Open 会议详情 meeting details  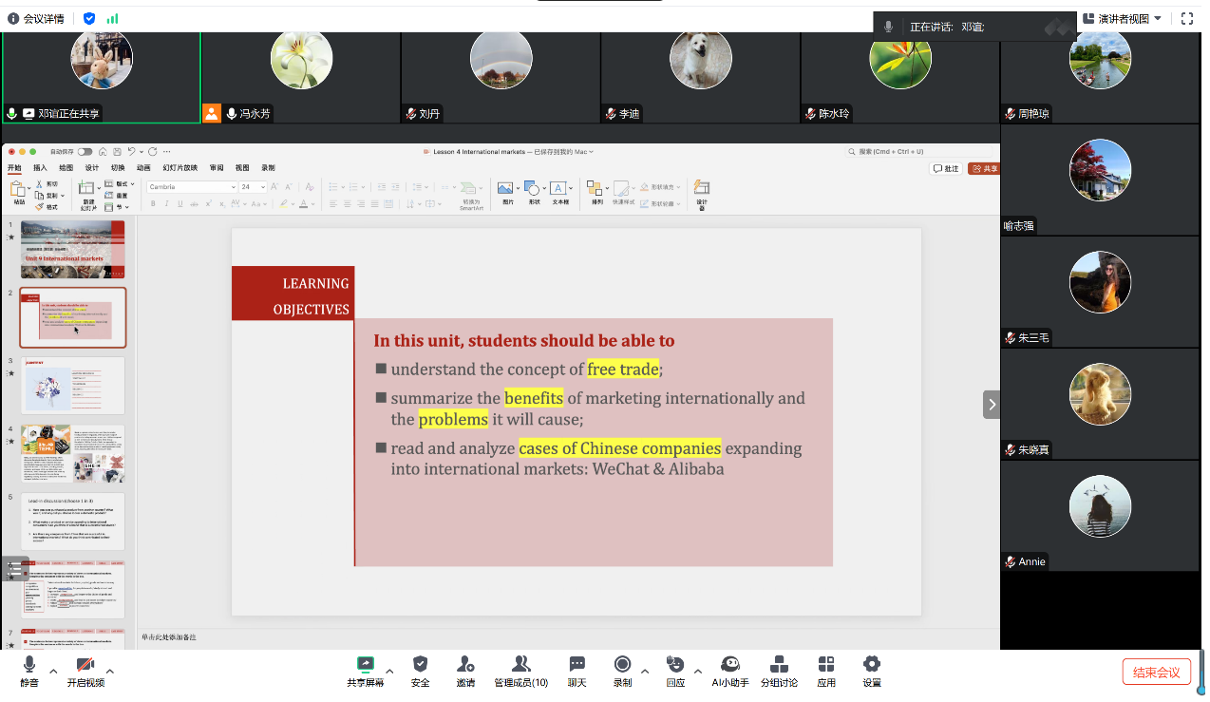(x=39, y=18)
